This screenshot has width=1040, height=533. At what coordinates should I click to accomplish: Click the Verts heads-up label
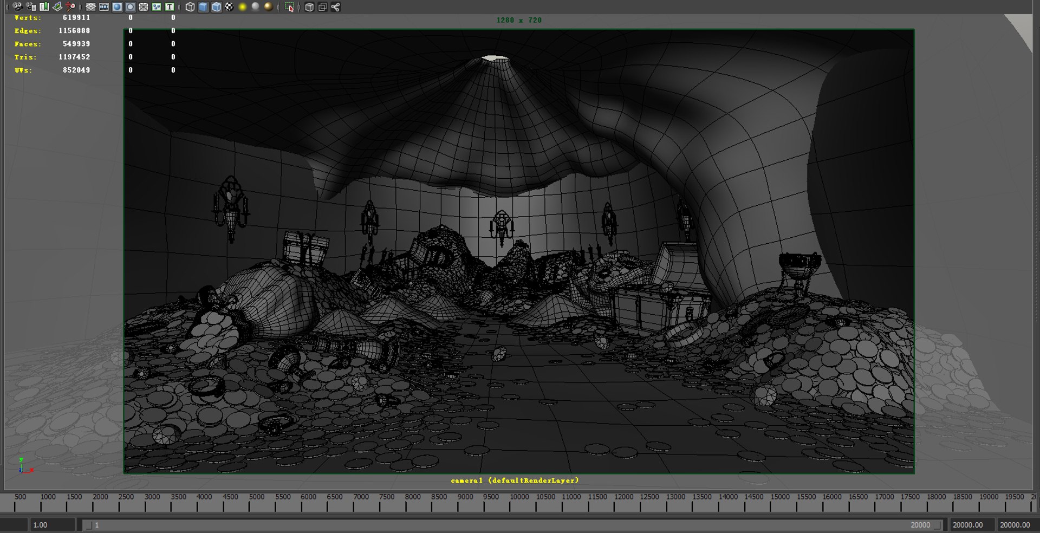28,18
